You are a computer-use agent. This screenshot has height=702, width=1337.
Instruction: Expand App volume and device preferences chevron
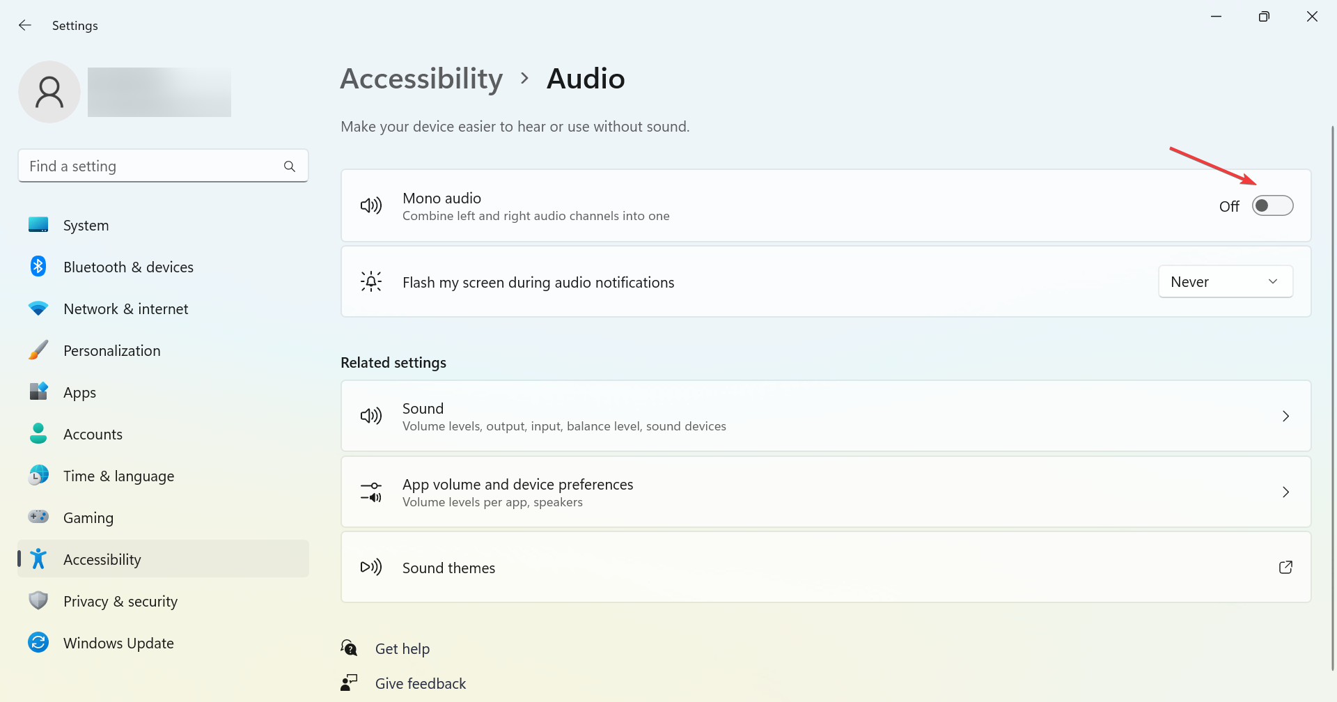[1285, 492]
